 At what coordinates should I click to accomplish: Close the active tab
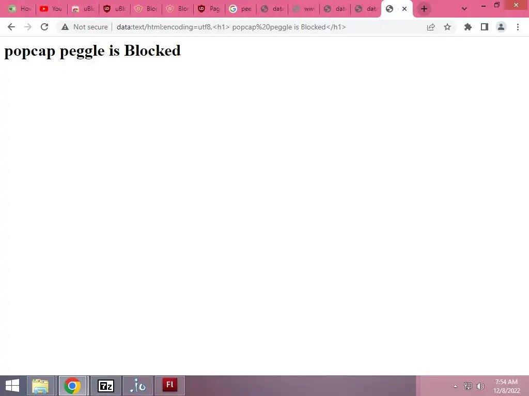pos(404,9)
